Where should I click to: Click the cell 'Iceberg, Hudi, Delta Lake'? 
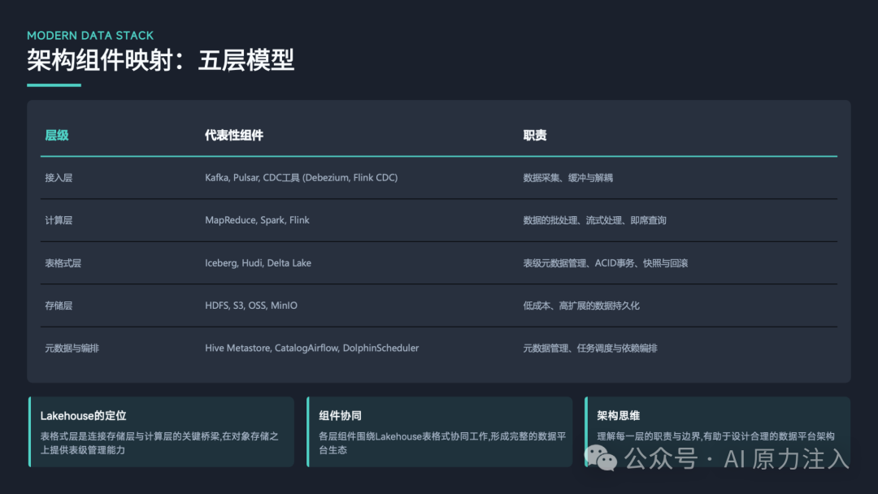258,263
